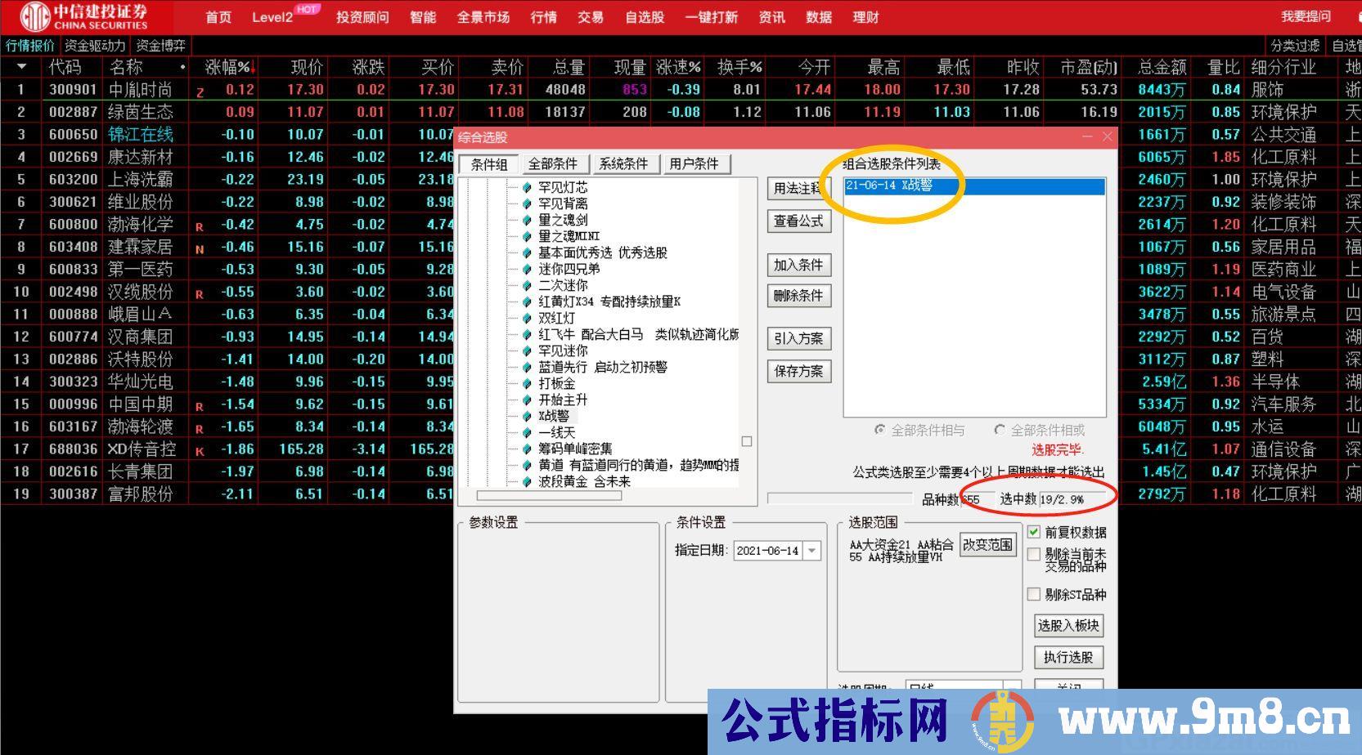Image resolution: width=1362 pixels, height=755 pixels.
Task: Click the formula icon beside 打板金
Action: pyautogui.click(x=527, y=383)
